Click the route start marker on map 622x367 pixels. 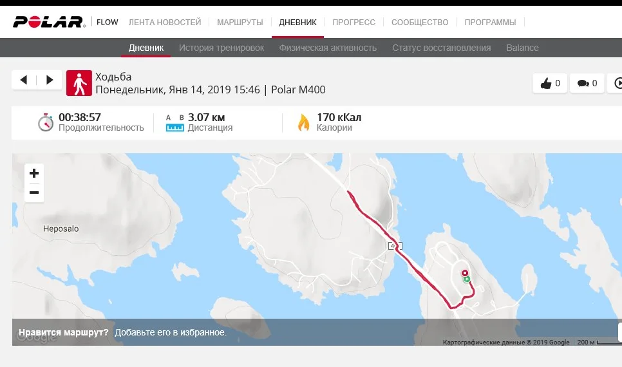[x=467, y=279]
